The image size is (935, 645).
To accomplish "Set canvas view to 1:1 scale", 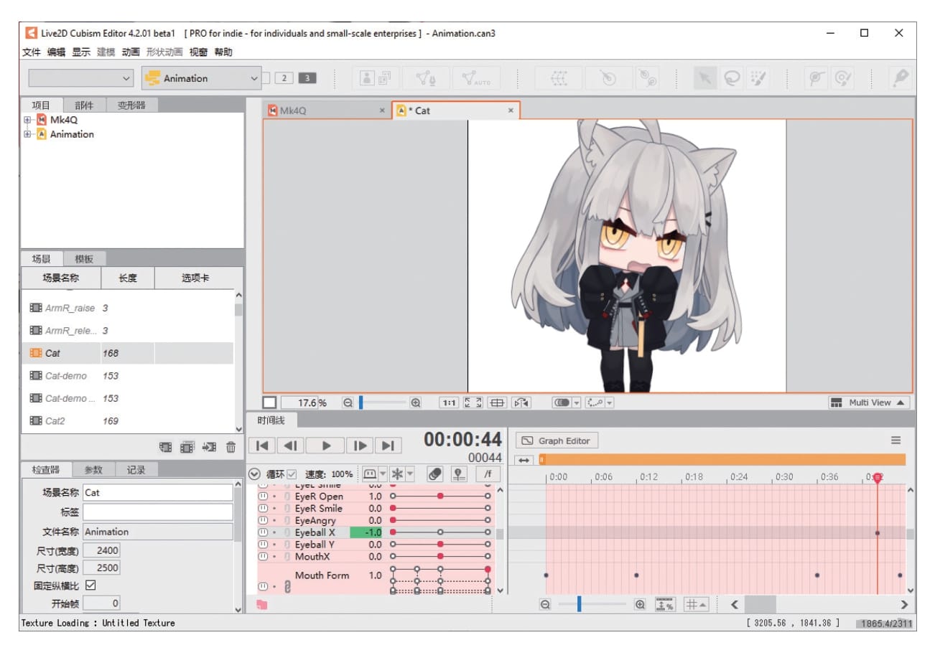I will [x=449, y=403].
